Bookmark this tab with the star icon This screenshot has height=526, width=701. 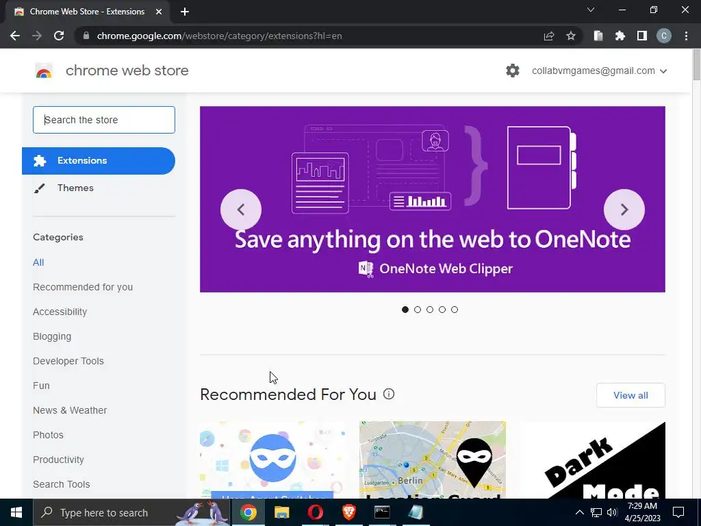tap(571, 36)
